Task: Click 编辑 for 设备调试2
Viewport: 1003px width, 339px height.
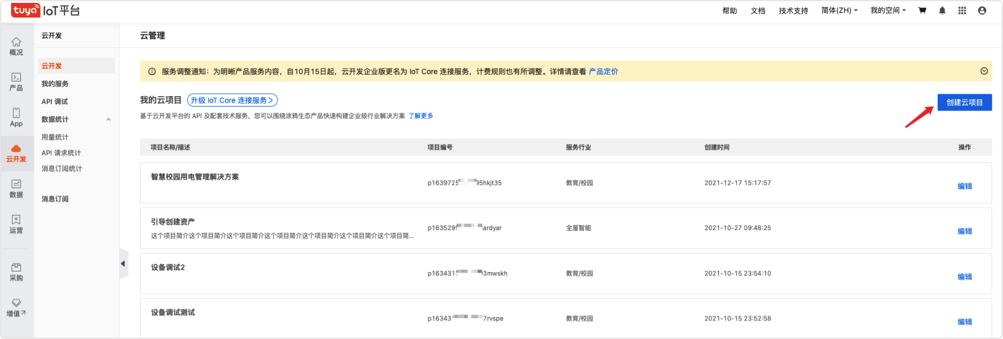Action: pyautogui.click(x=965, y=277)
